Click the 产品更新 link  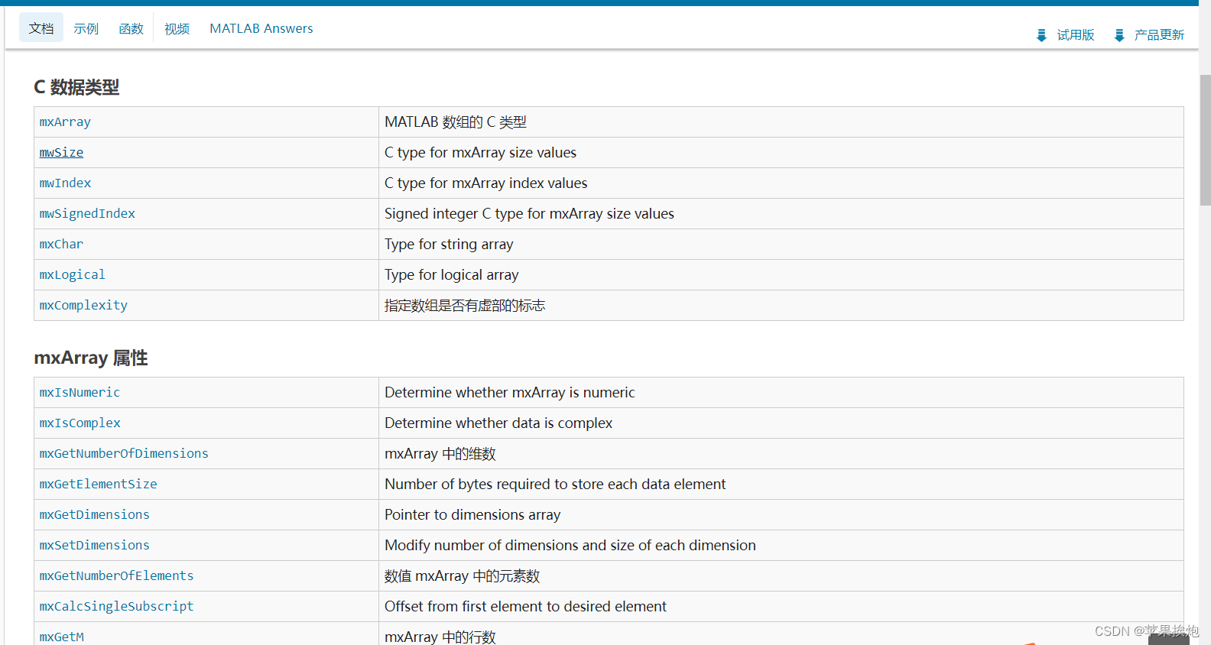tap(1159, 35)
